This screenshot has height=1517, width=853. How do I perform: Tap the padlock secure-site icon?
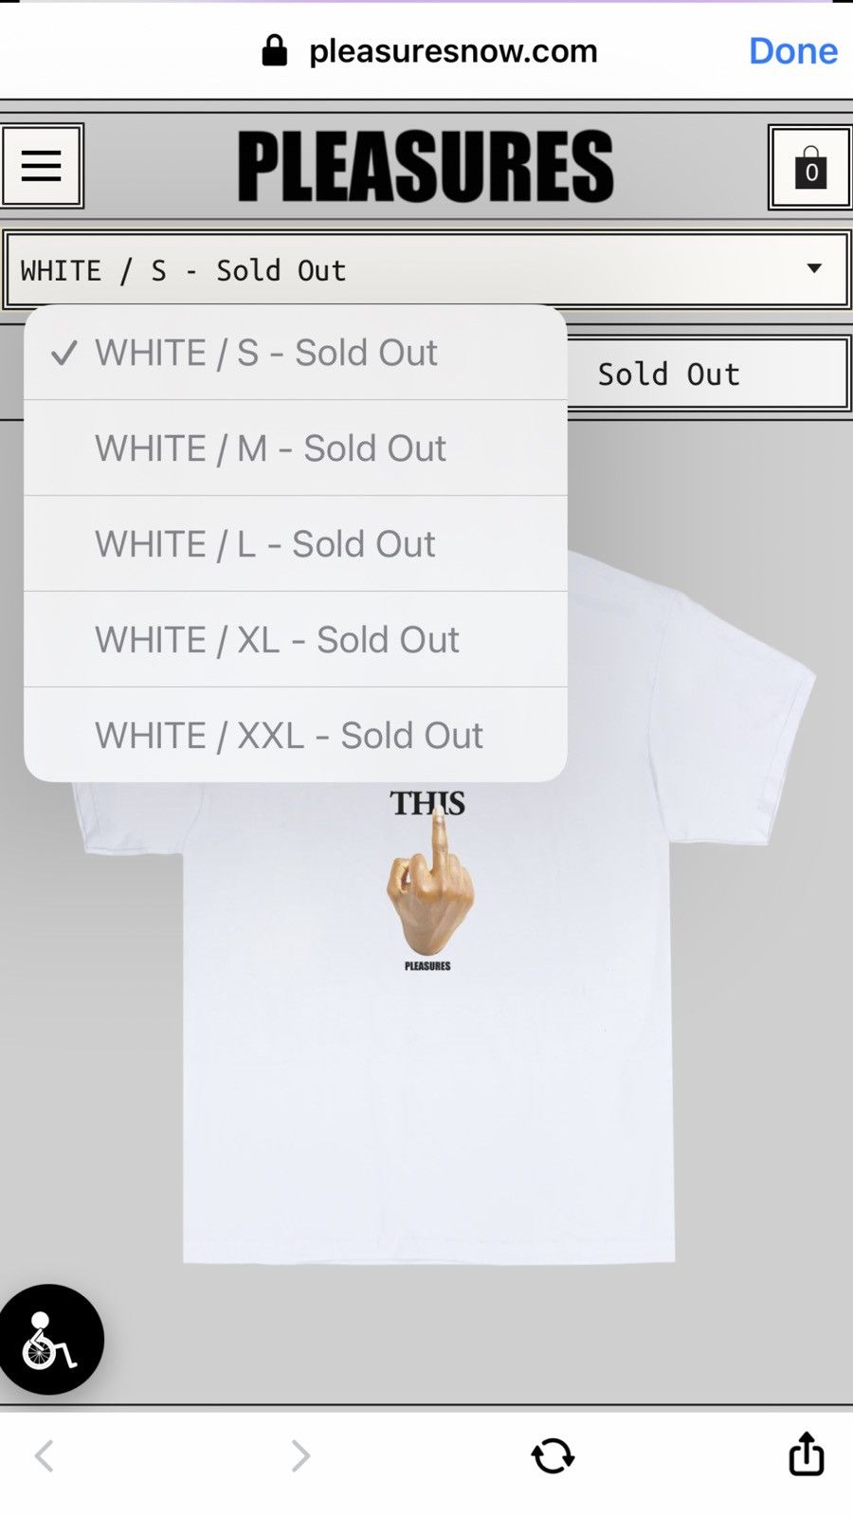pyautogui.click(x=274, y=50)
